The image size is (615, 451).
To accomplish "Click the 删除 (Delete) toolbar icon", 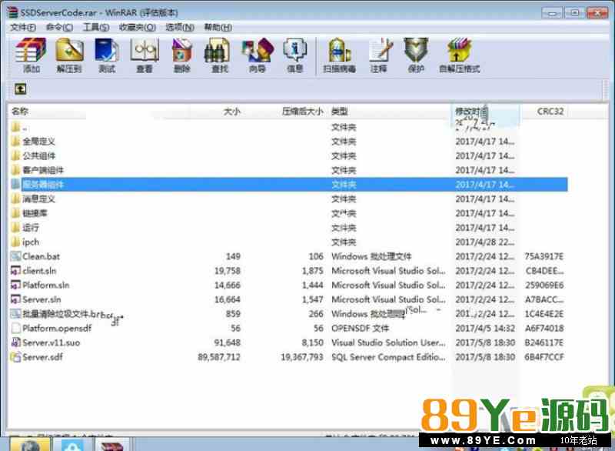I will [181, 55].
